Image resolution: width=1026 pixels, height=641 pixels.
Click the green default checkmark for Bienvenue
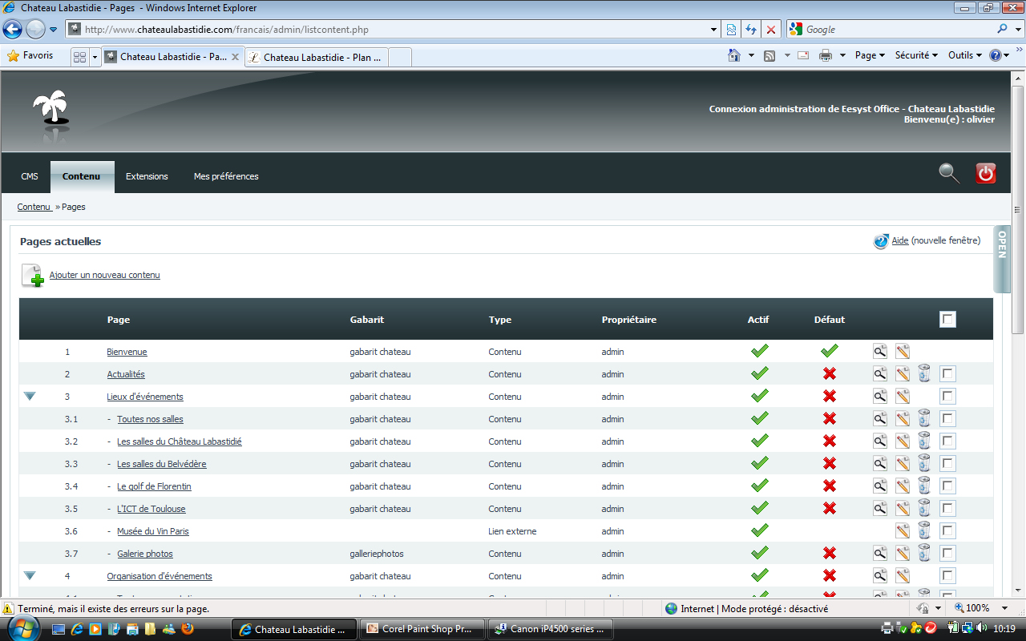coord(830,351)
